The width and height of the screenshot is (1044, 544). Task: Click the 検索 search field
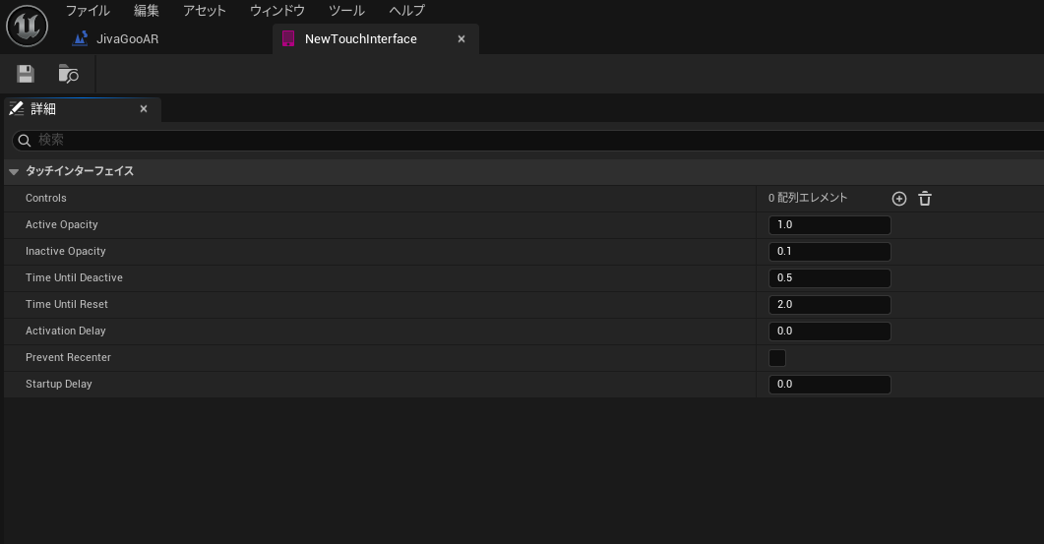(531, 141)
